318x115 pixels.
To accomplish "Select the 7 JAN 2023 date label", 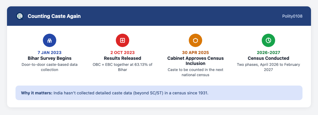I will (50, 52).
